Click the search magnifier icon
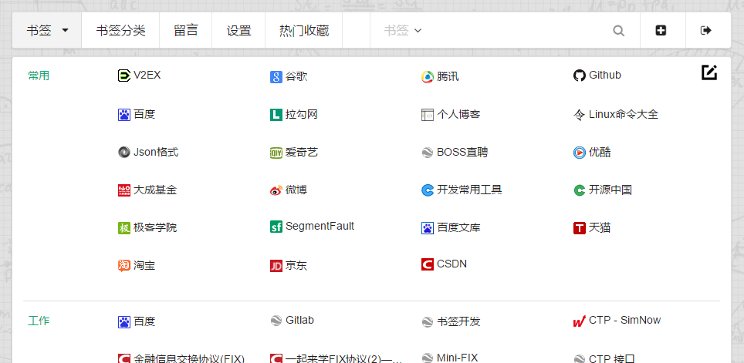 (618, 31)
